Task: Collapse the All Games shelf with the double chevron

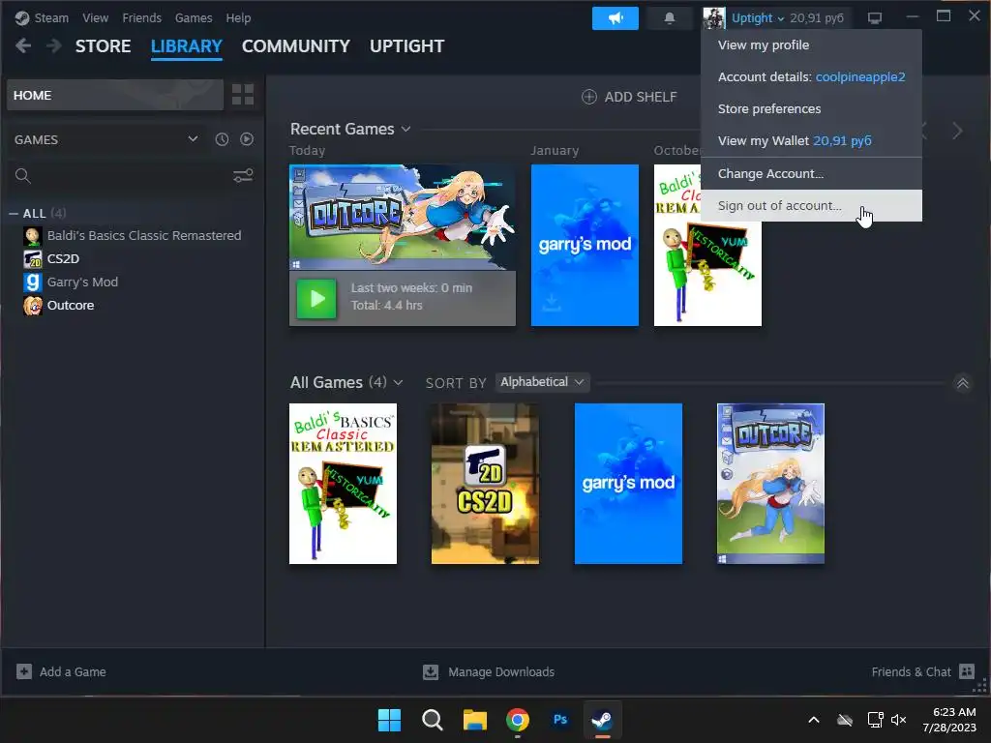Action: coord(963,383)
